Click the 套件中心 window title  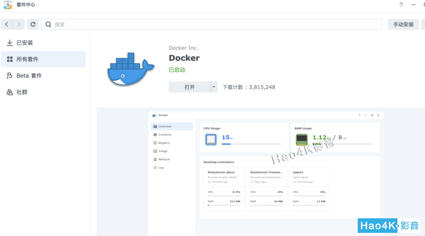point(26,5)
